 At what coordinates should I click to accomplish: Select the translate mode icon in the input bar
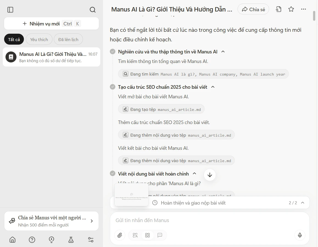tap(135, 235)
